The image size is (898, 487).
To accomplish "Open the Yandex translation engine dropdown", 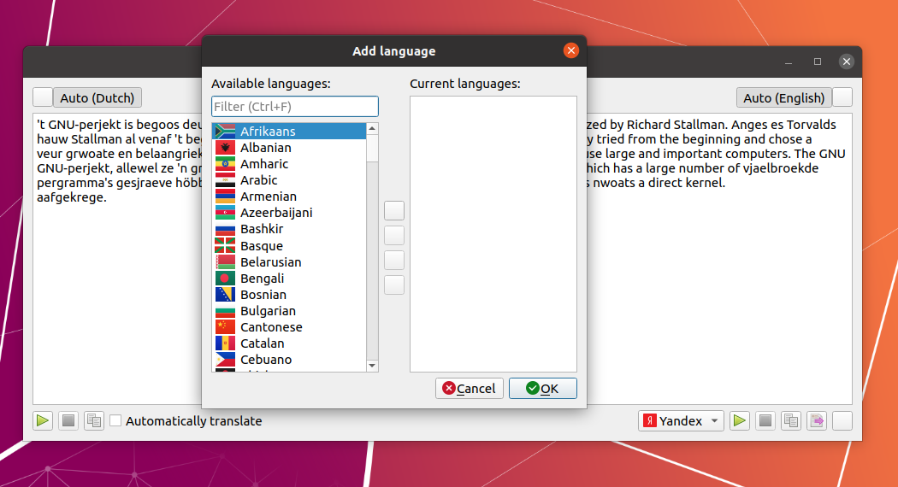I will (x=682, y=420).
